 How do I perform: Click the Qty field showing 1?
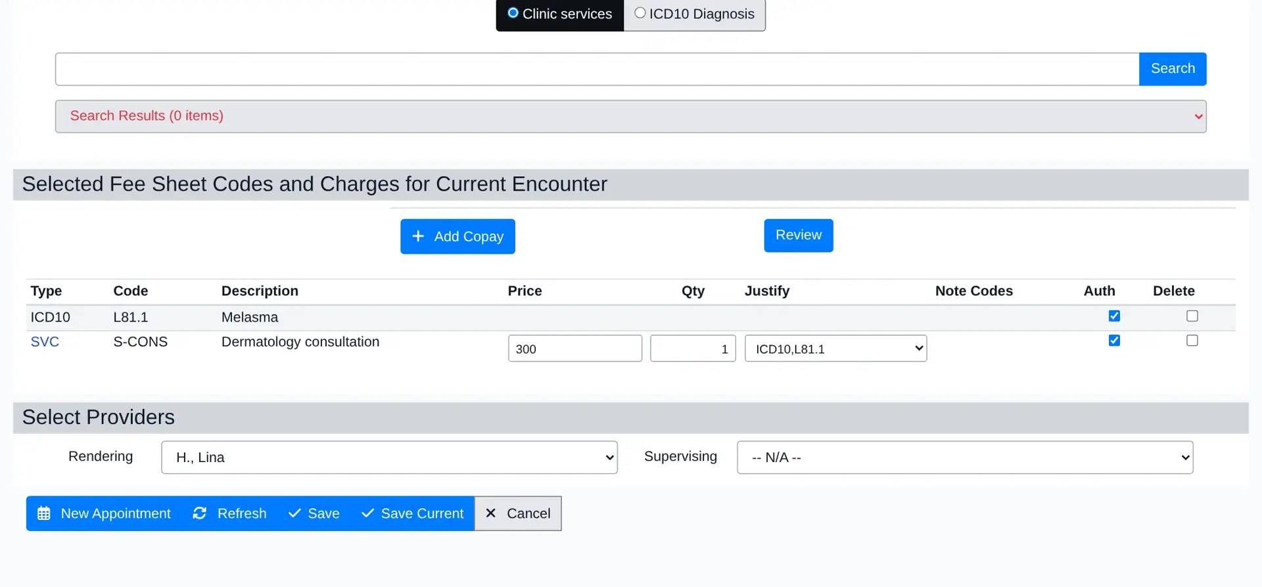tap(693, 348)
